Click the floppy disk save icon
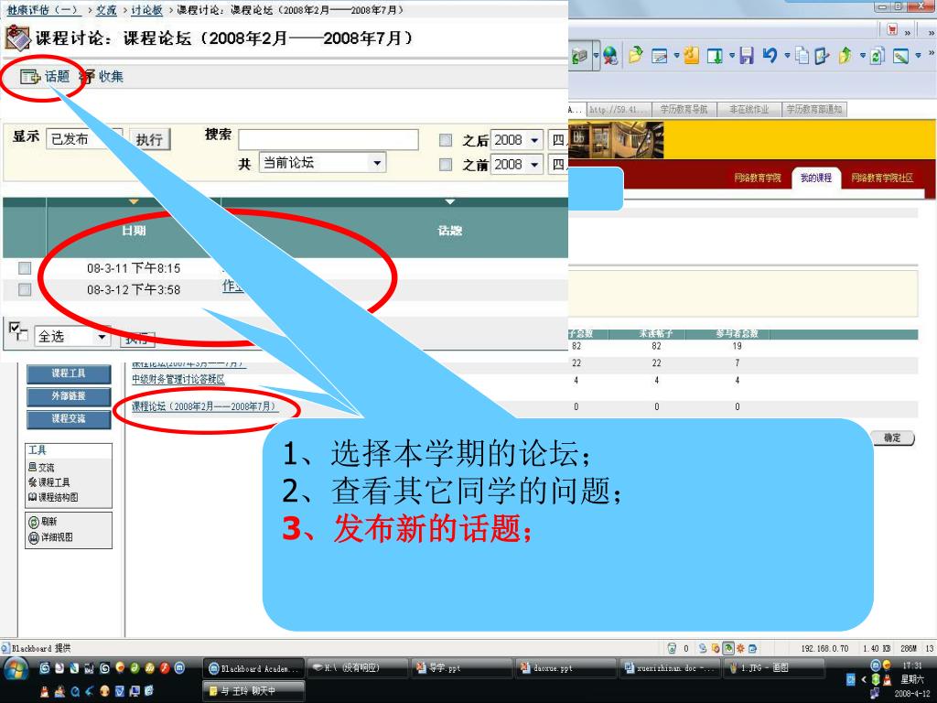The image size is (937, 703). pyautogui.click(x=746, y=57)
